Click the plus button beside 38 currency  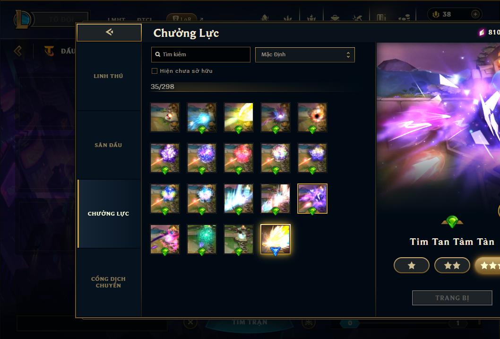[x=475, y=14]
